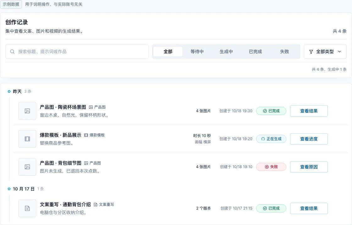
Task: Click the 昨天 timeline dot marker
Action: pos(9,91)
